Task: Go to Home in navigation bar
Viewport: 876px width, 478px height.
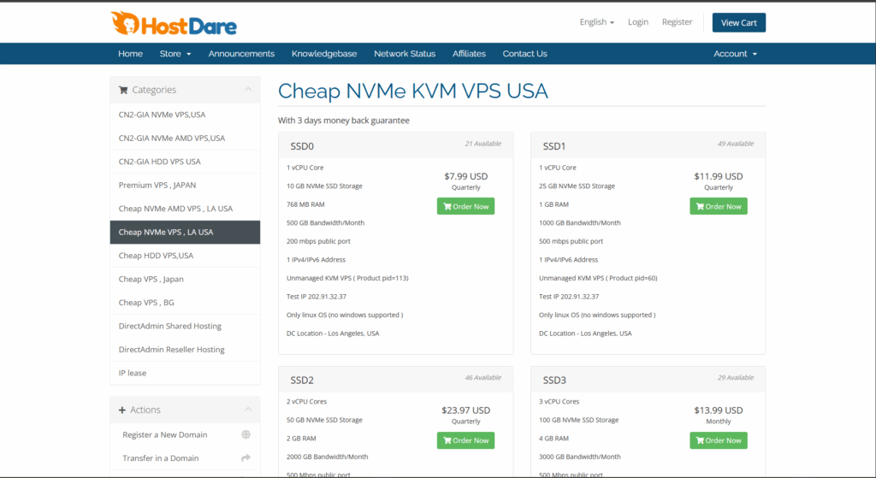Action: click(x=130, y=54)
